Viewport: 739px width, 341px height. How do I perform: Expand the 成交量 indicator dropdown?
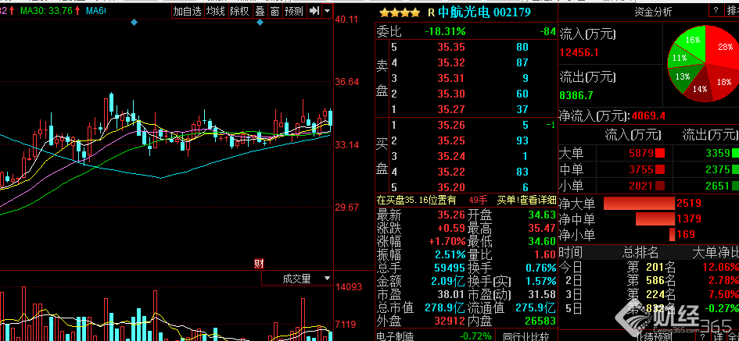click(328, 279)
